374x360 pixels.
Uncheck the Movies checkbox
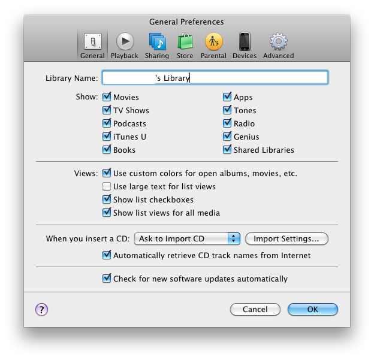point(107,97)
